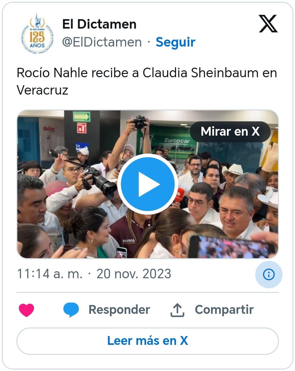Click the @ElDictamen handle
The image size is (295, 371).
pos(102,42)
